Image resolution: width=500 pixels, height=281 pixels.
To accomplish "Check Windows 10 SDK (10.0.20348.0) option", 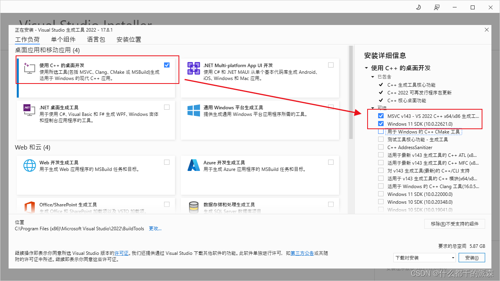I will tap(381, 202).
